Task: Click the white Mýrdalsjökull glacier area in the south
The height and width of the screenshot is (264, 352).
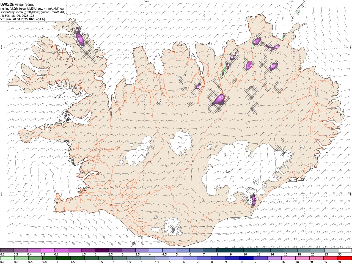Action: 173,228
